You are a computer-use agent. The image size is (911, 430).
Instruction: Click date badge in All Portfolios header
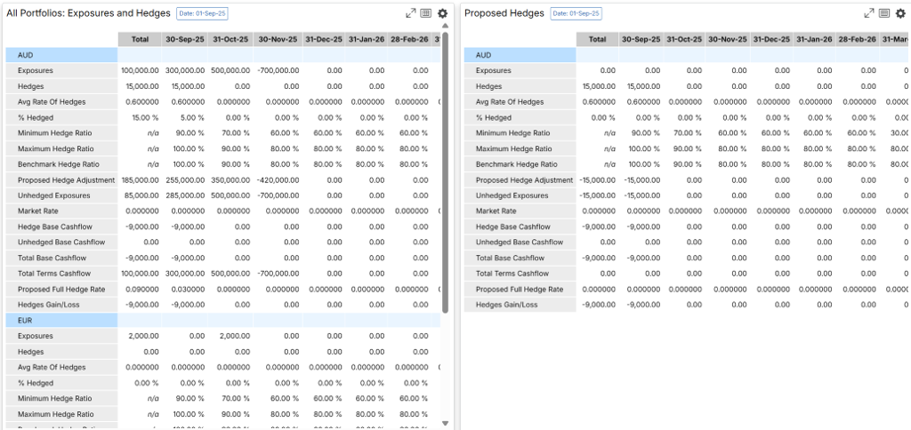(x=202, y=13)
